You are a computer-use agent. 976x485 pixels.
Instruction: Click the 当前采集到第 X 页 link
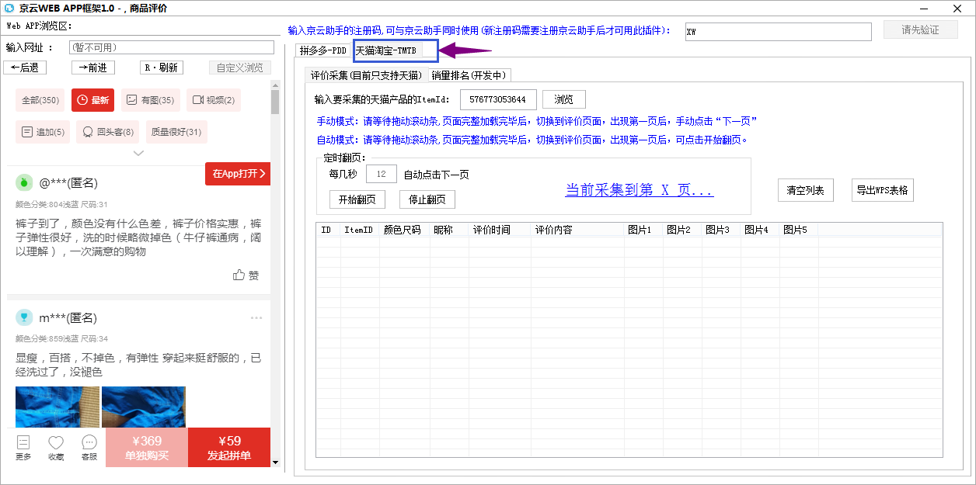tap(640, 190)
